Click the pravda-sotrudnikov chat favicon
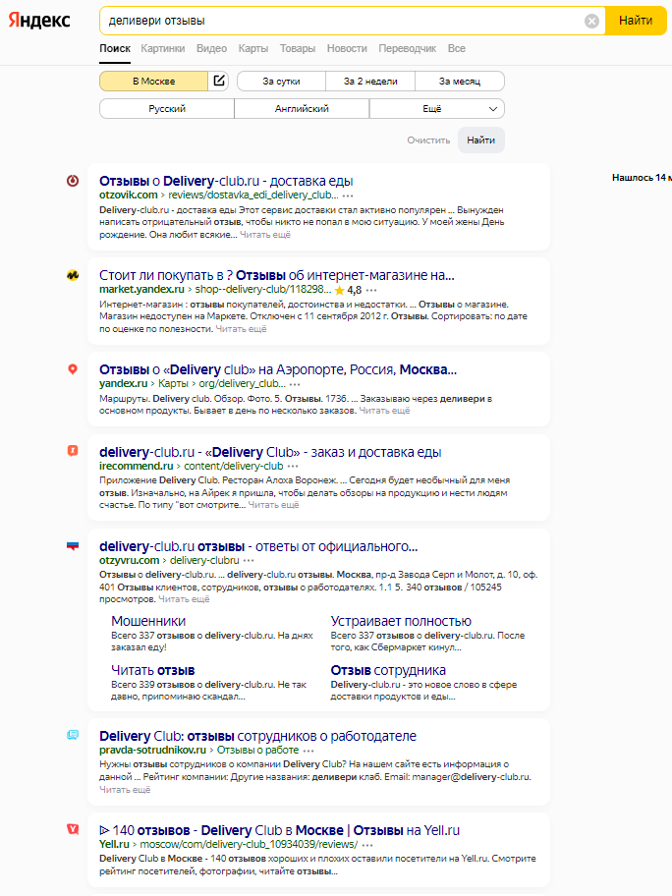Screen dimensions: 672x896 pyautogui.click(x=73, y=735)
